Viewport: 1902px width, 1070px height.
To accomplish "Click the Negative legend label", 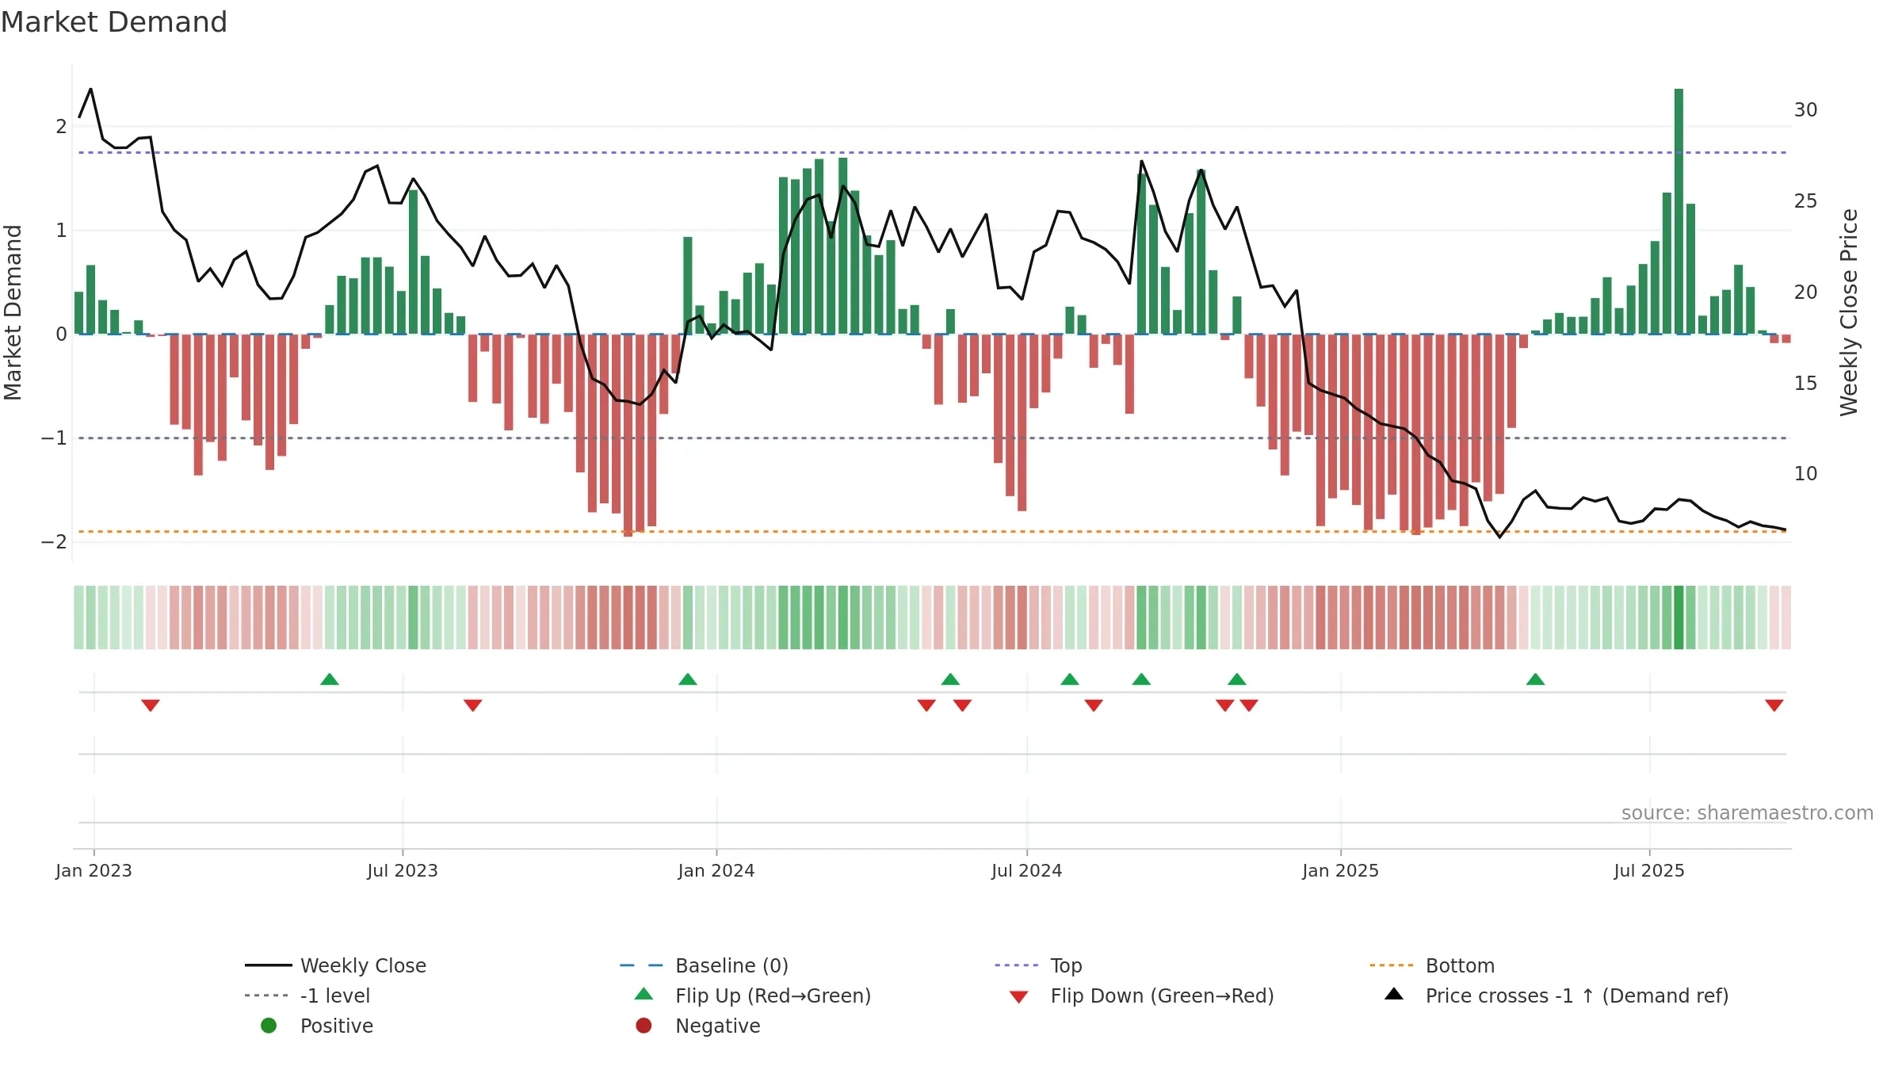I will (718, 1026).
